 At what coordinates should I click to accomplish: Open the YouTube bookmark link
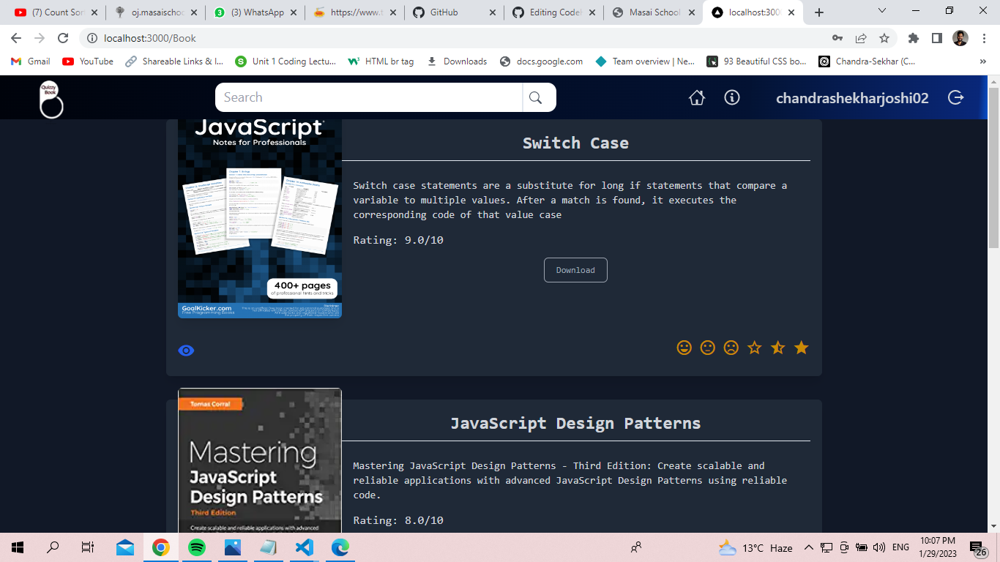[x=87, y=61]
